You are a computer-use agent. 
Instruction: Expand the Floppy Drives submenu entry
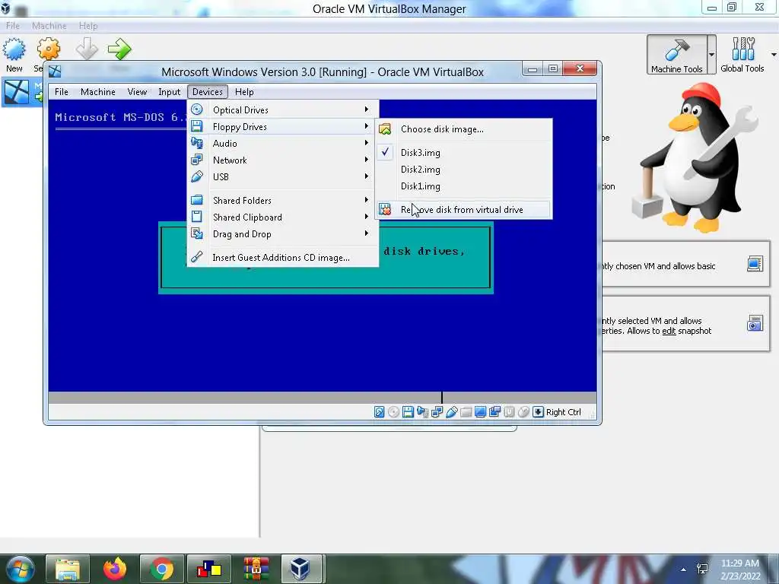[283, 127]
